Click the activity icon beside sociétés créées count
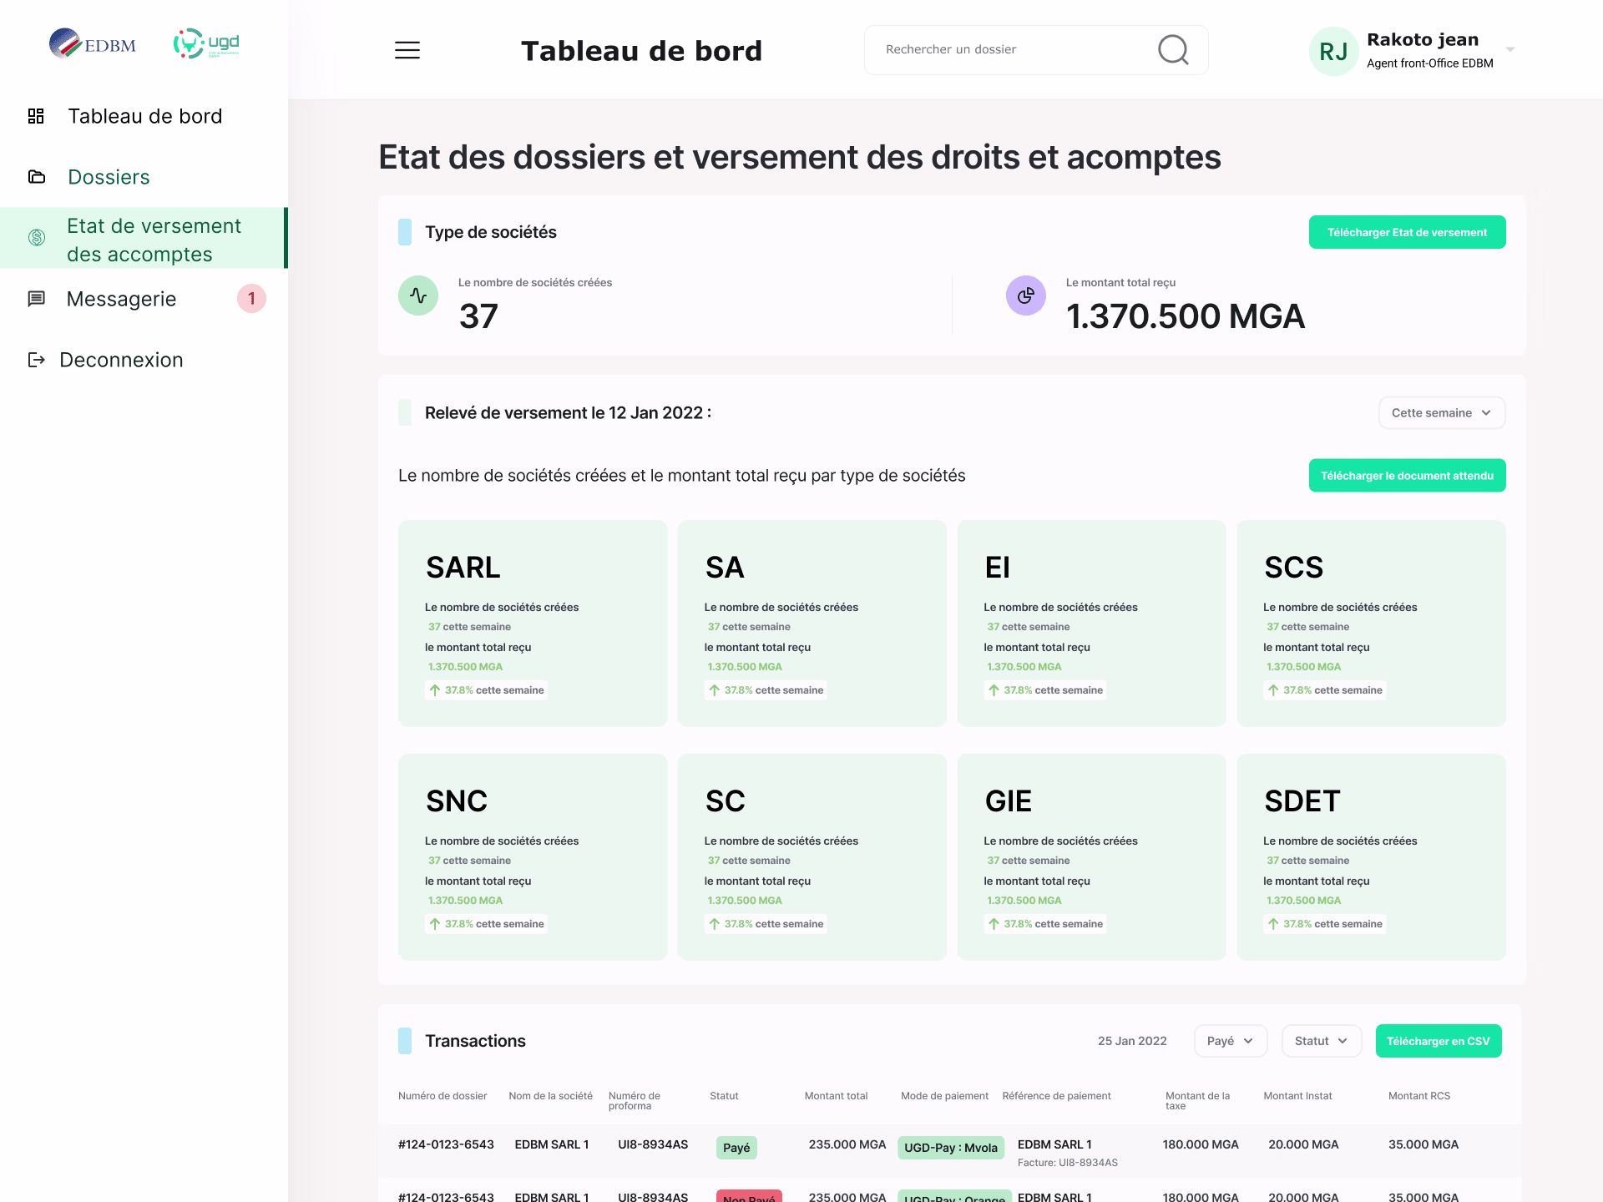 click(x=417, y=295)
